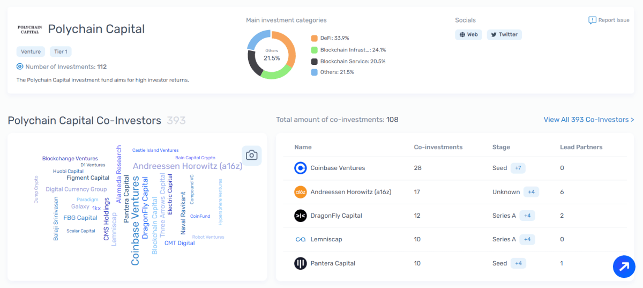
Task: Click the camera screenshot icon on word cloud
Action: point(251,156)
